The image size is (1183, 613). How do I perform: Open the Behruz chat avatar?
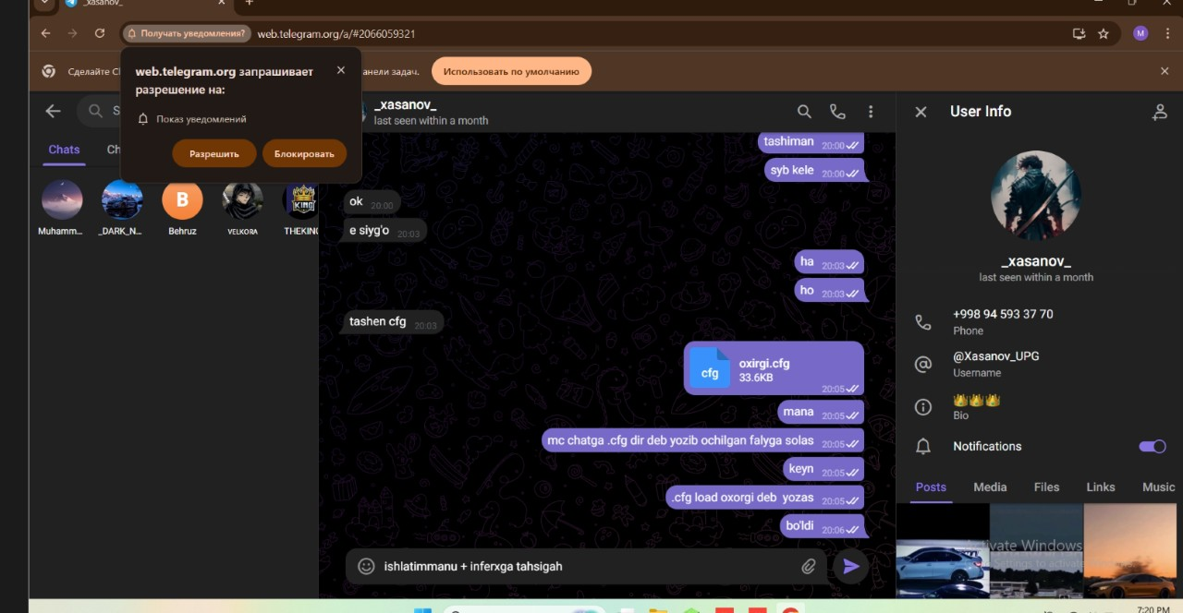[x=182, y=200]
